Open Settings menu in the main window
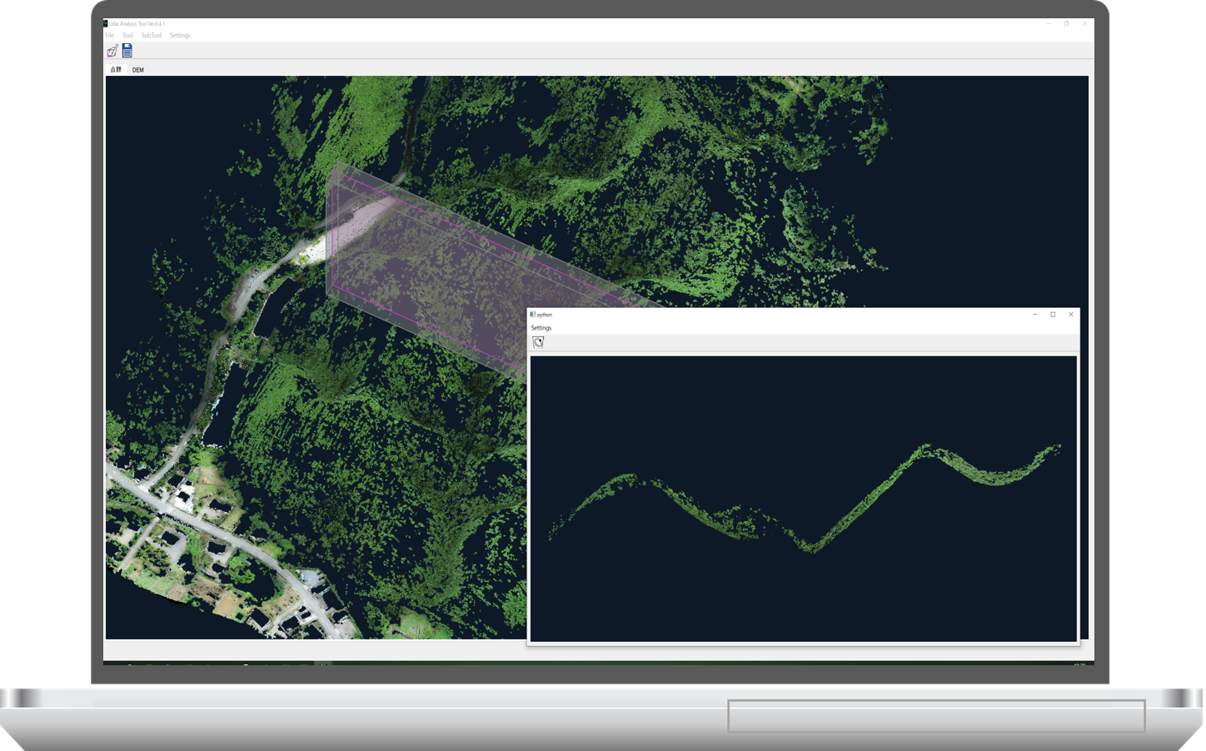 click(x=180, y=36)
